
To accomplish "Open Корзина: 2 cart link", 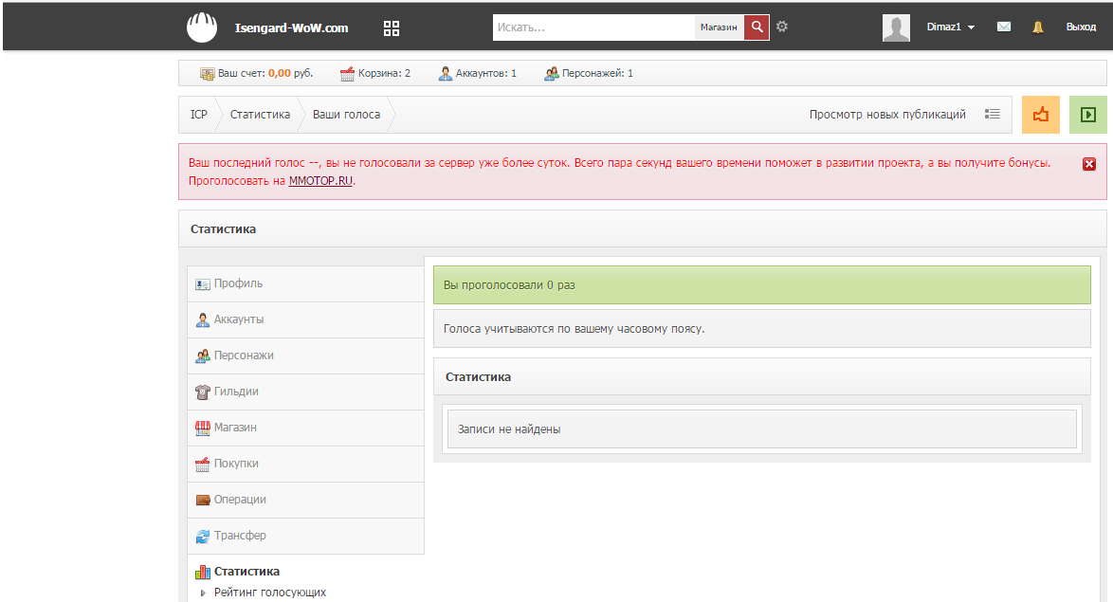I will (x=384, y=73).
